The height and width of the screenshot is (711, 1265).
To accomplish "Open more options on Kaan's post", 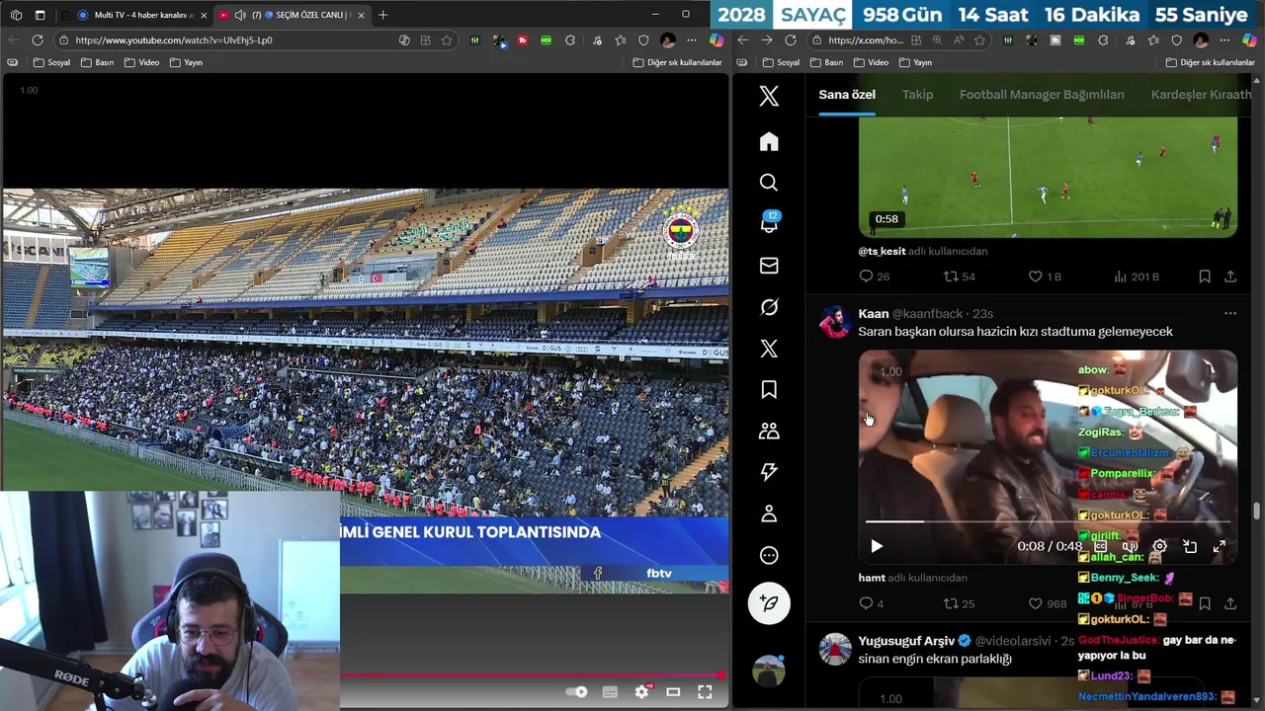I will pyautogui.click(x=1230, y=313).
